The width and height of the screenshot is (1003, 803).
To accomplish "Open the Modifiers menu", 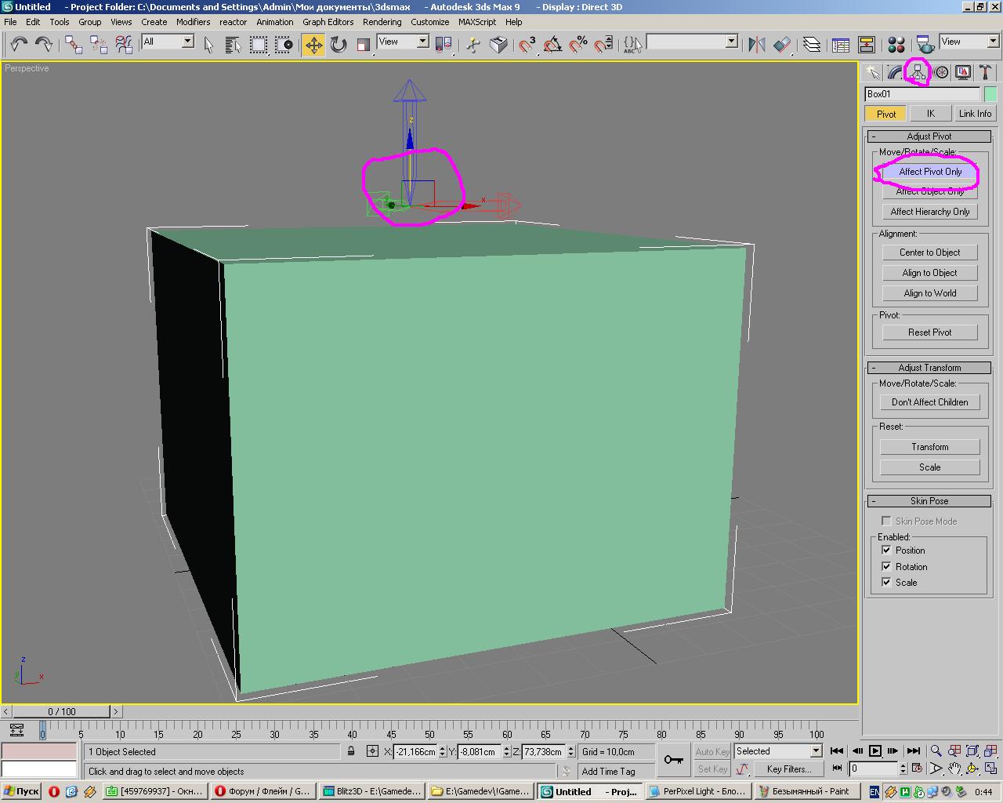I will click(x=193, y=22).
